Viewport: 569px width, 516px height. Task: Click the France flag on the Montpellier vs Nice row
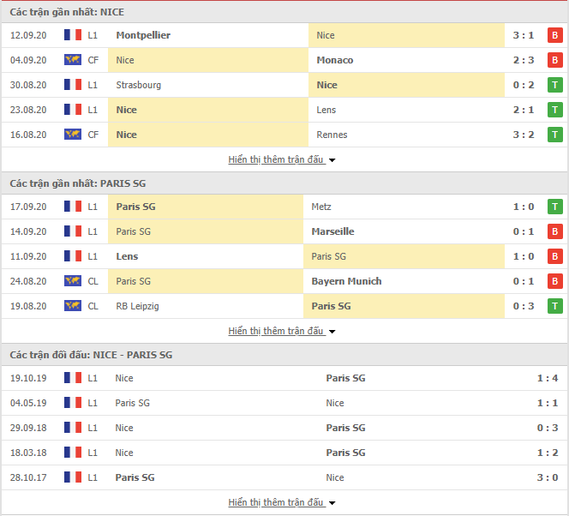pyautogui.click(x=73, y=35)
